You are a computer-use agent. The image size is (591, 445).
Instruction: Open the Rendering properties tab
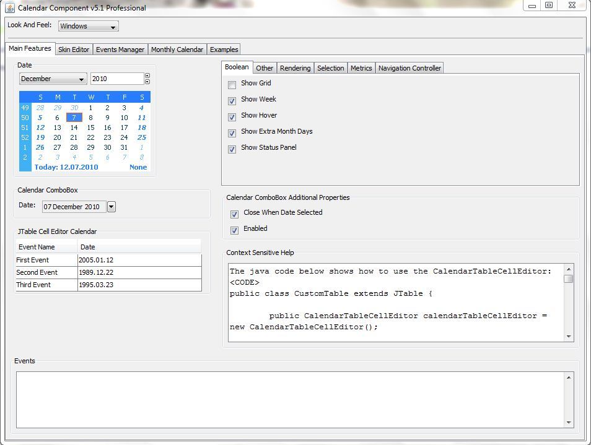295,68
